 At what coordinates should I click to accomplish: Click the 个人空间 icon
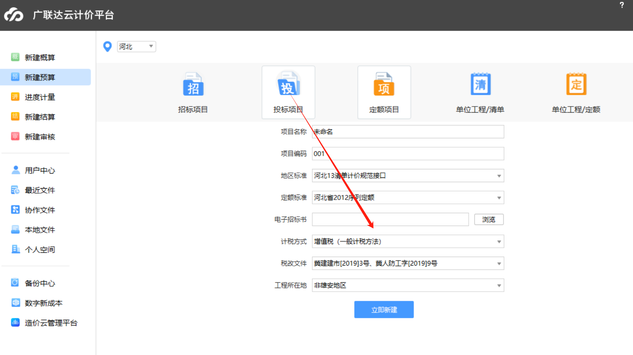tap(15, 249)
